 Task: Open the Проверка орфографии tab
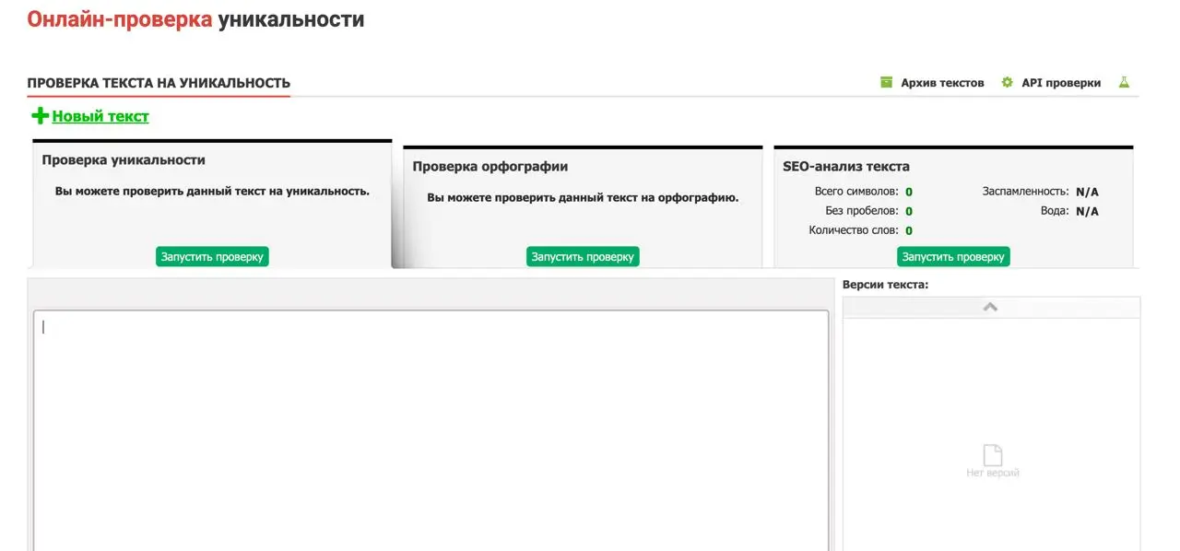[x=490, y=167]
